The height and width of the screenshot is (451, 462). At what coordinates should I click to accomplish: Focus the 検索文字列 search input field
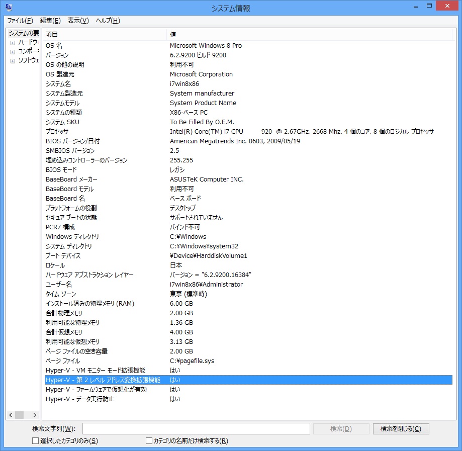196,428
